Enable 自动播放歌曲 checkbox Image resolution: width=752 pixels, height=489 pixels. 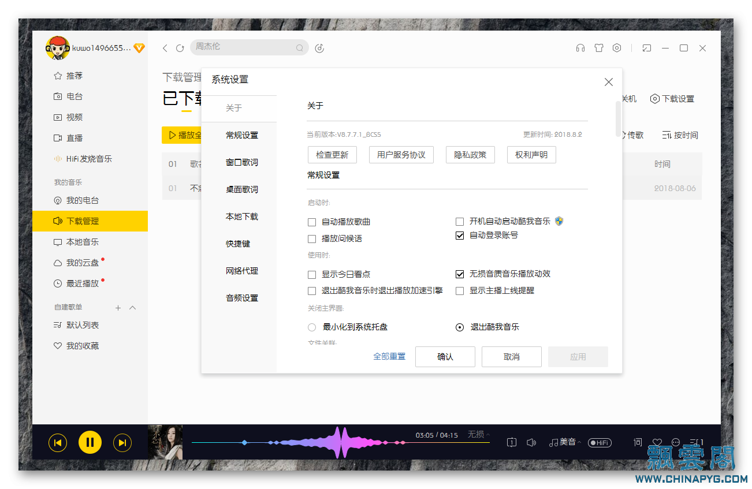click(x=312, y=222)
